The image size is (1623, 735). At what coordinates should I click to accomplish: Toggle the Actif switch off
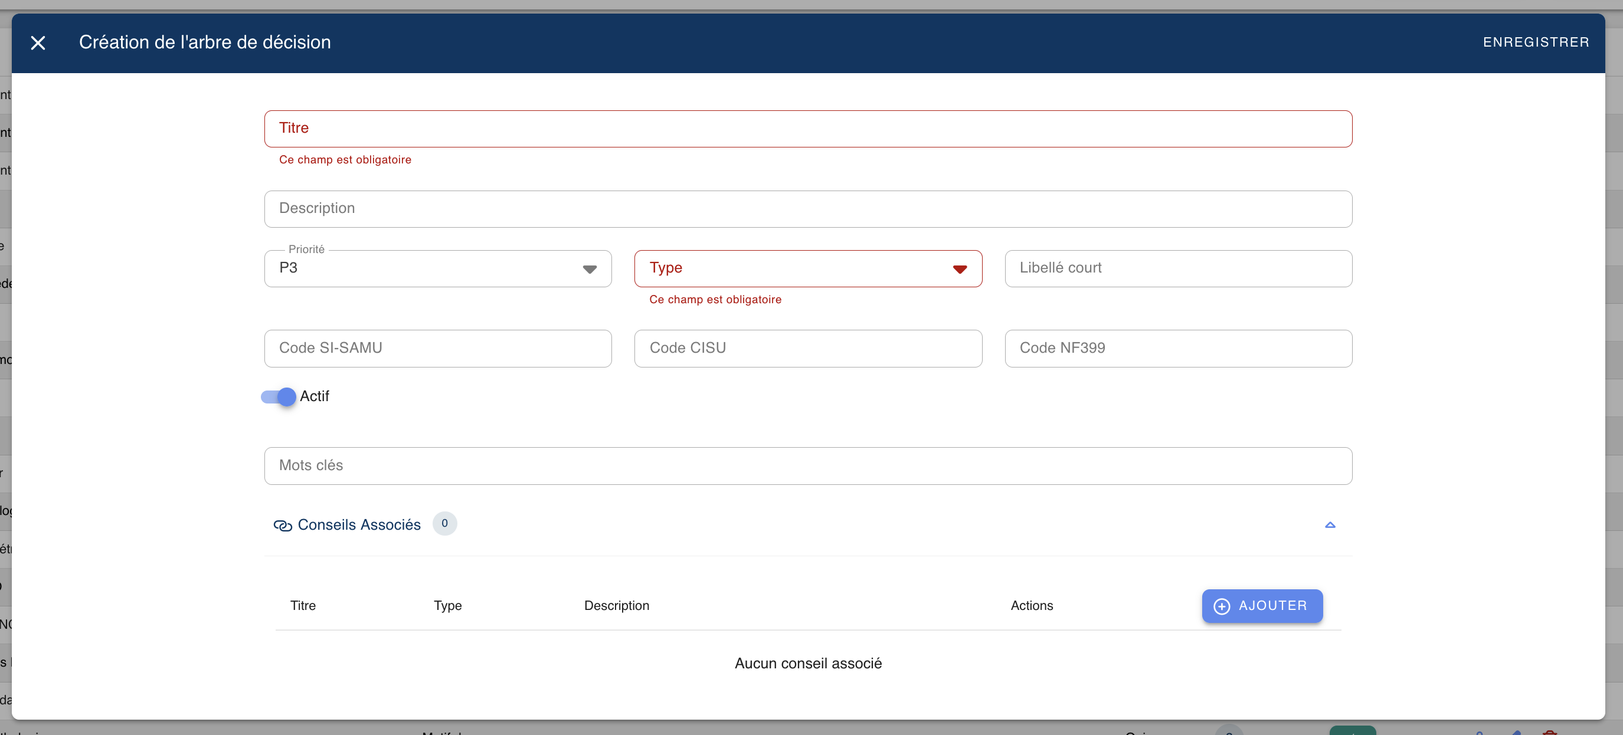point(279,396)
